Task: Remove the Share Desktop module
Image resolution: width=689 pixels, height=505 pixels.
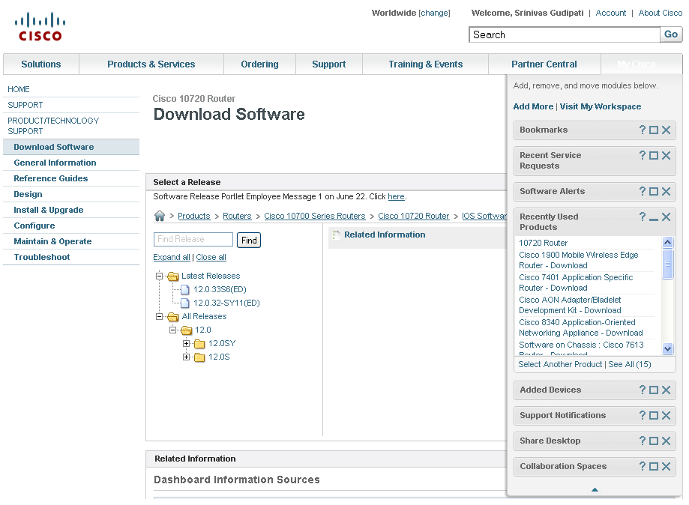Action: (667, 441)
